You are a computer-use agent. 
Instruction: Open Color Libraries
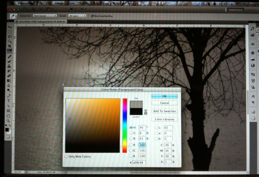165,119
